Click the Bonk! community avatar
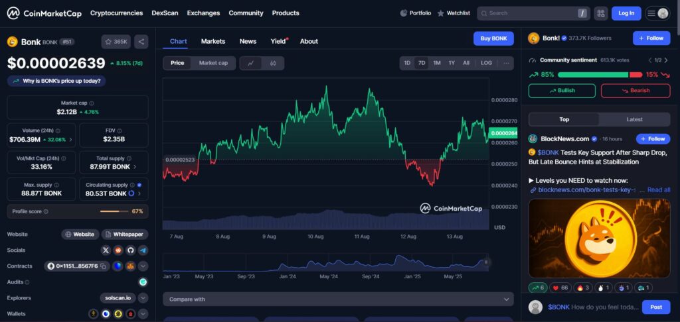The height and width of the screenshot is (322, 680). [533, 38]
